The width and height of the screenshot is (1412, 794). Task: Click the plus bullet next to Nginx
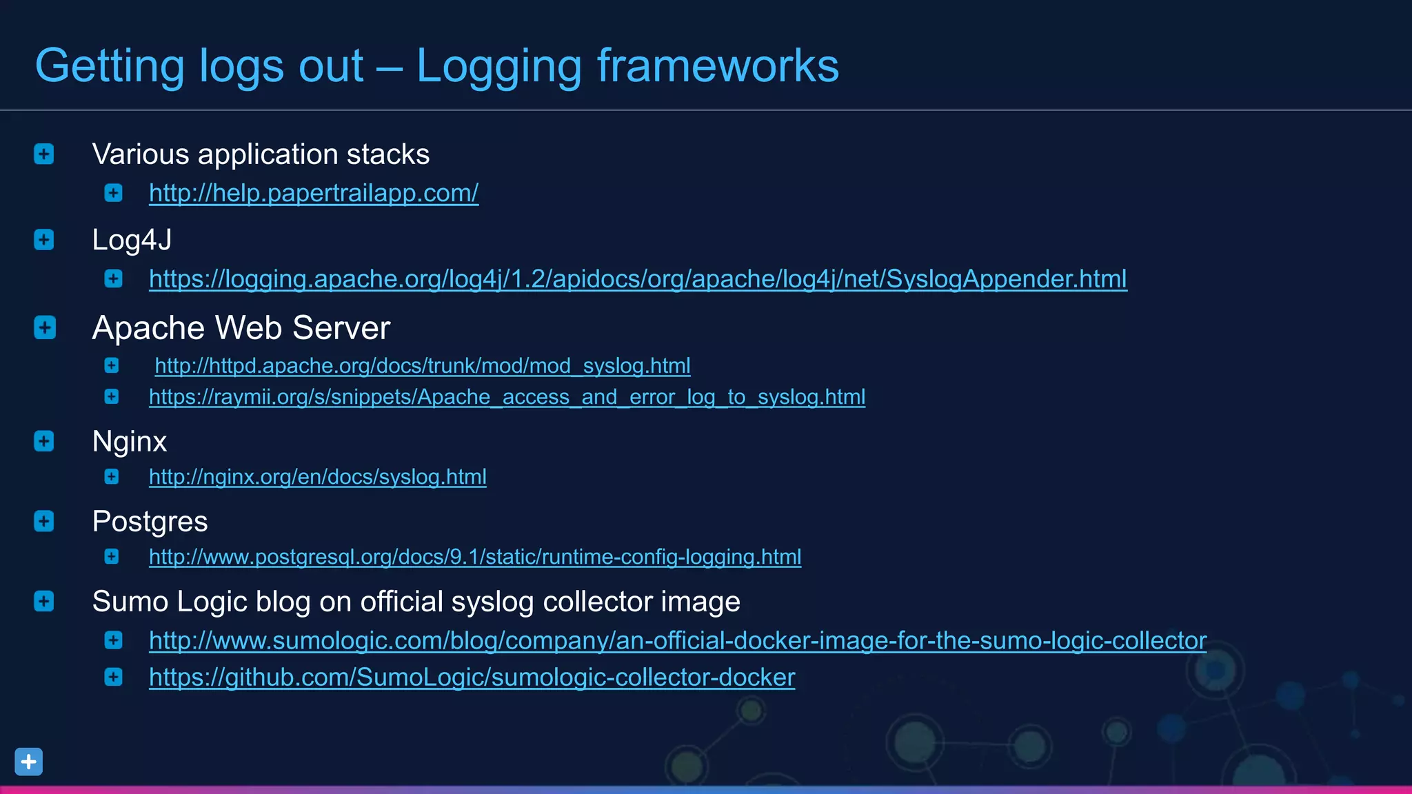pyautogui.click(x=44, y=441)
